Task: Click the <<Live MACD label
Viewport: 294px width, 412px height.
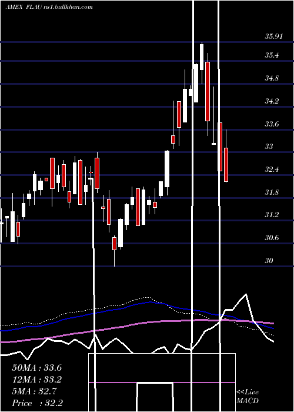Action: pyautogui.click(x=248, y=396)
